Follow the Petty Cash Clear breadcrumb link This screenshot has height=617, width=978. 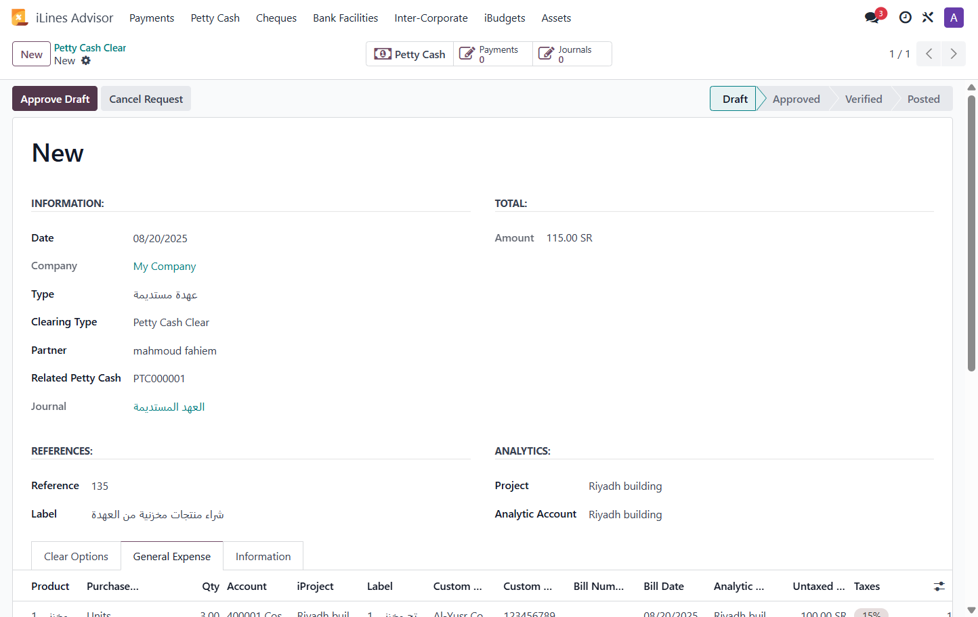[90, 48]
